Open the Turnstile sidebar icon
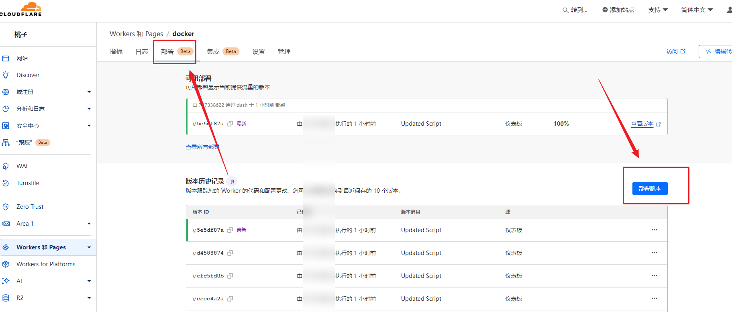Screen dimensions: 732x312 pos(6,183)
